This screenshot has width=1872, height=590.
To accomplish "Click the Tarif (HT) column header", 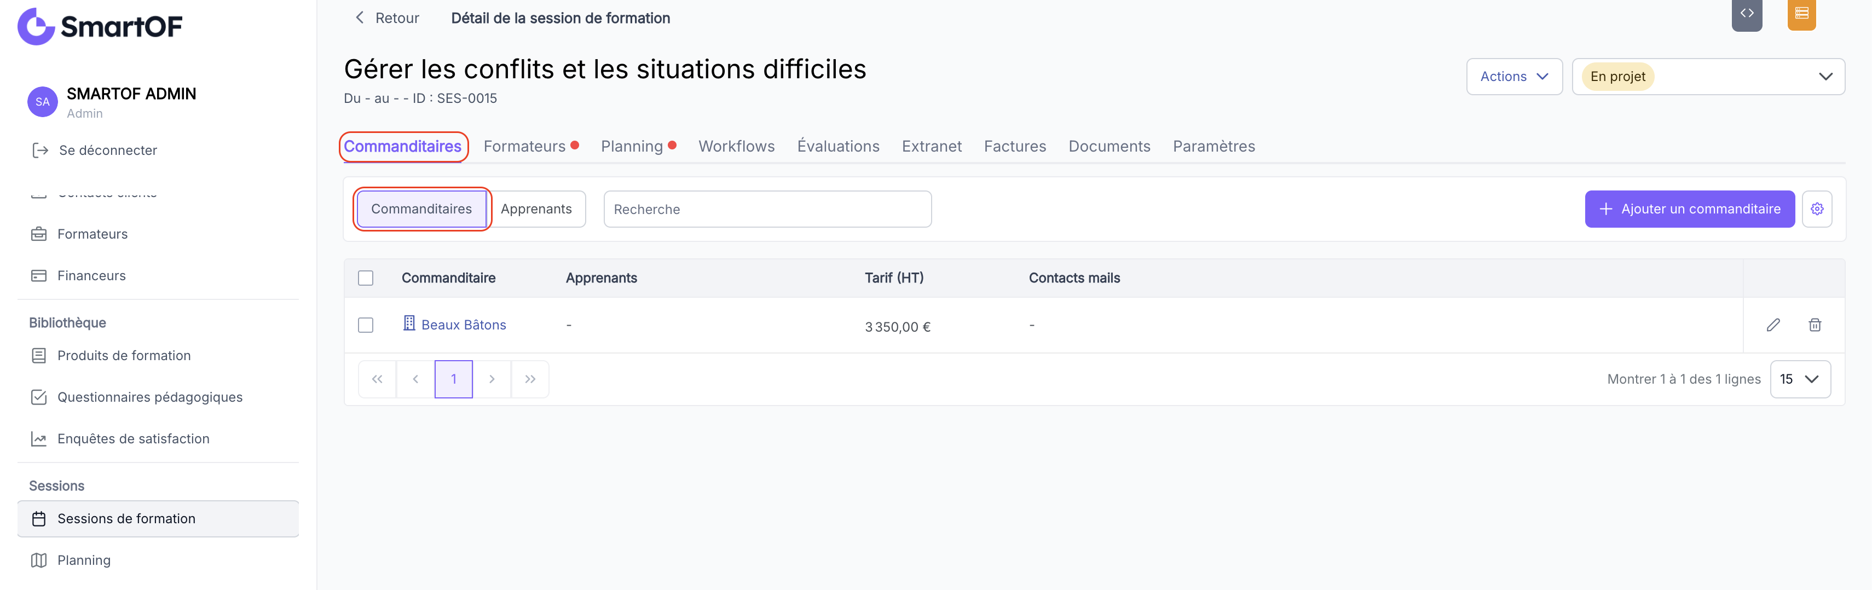I will 894,278.
